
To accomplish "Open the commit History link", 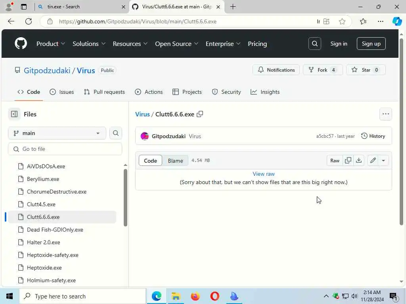I will tap(373, 136).
